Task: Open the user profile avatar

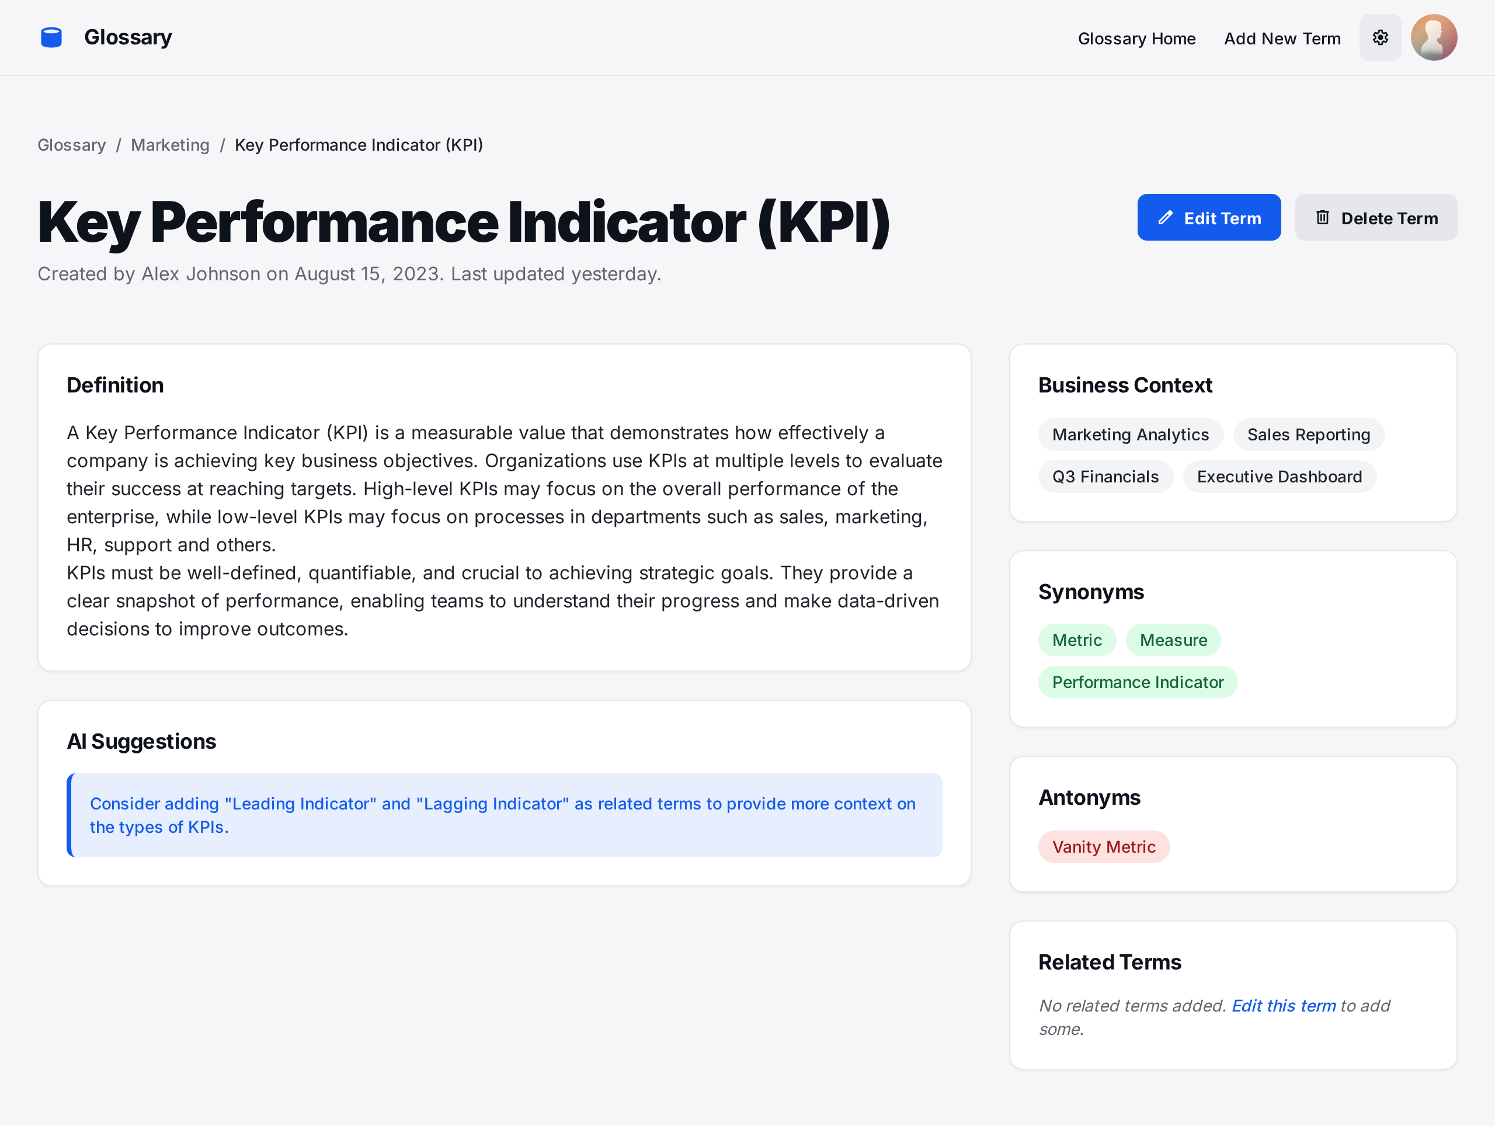Action: coord(1434,38)
